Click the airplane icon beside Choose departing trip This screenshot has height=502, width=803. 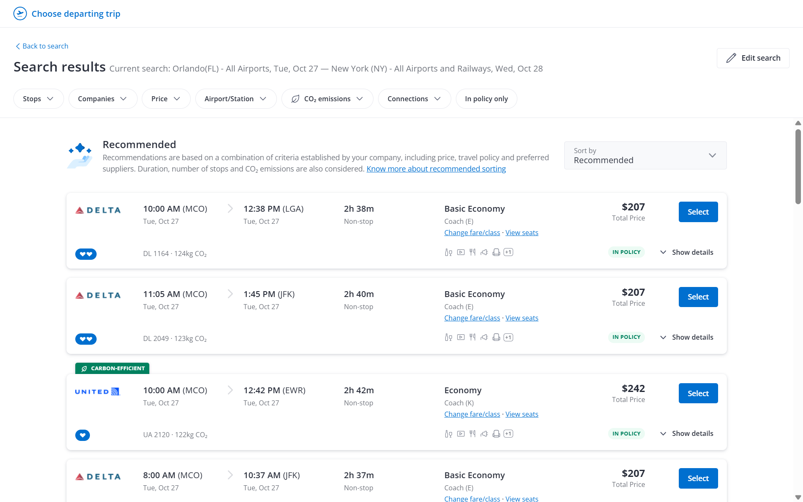(20, 13)
